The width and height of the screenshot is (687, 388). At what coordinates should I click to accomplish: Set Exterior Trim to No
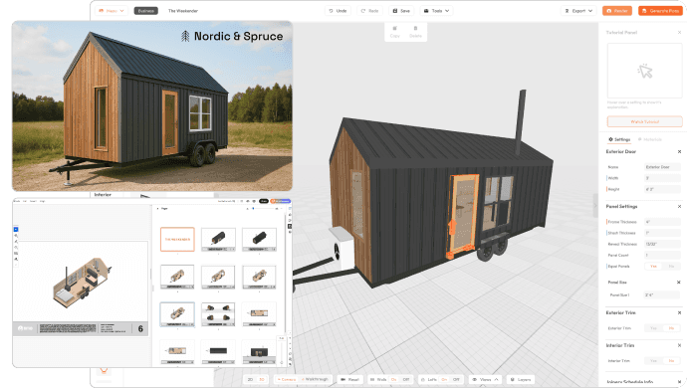[x=671, y=328]
